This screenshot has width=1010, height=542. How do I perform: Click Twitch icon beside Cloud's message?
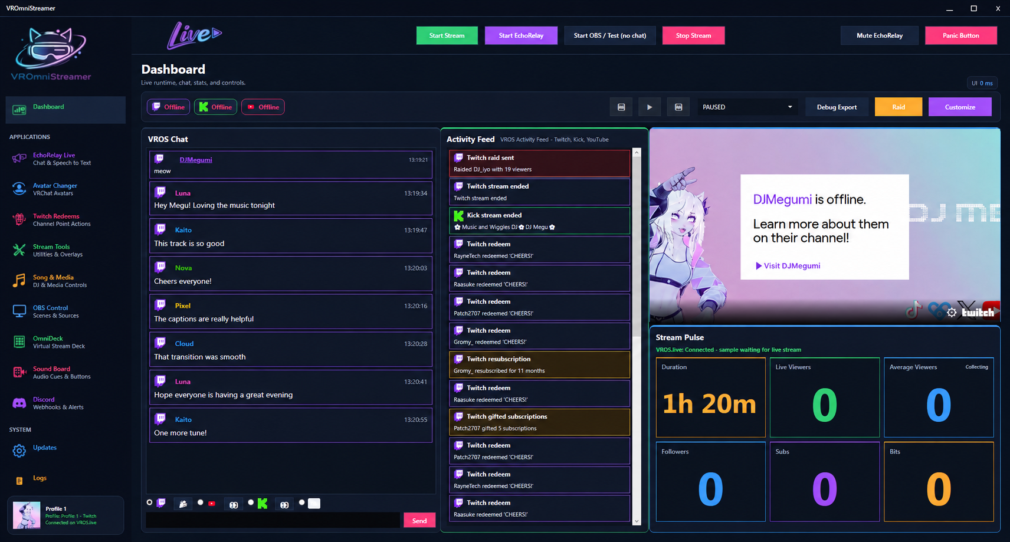coord(160,343)
